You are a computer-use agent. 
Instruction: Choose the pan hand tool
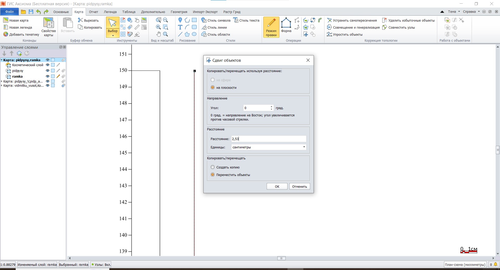click(x=158, y=34)
